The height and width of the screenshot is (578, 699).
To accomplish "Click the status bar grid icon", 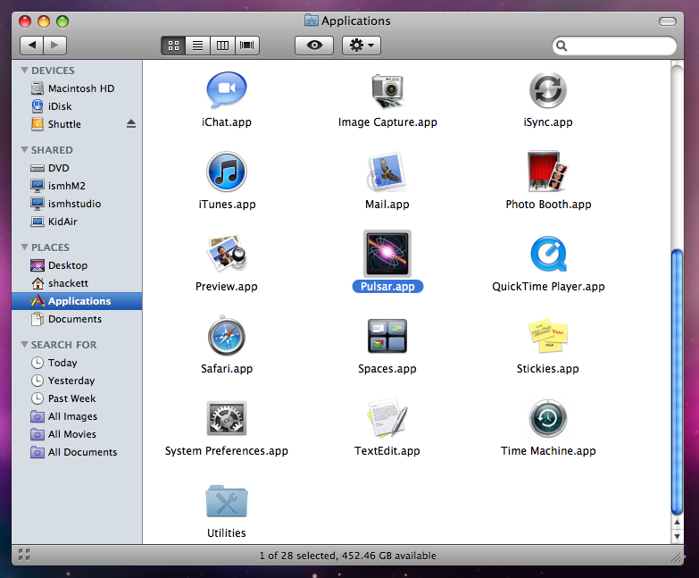I will (x=24, y=555).
